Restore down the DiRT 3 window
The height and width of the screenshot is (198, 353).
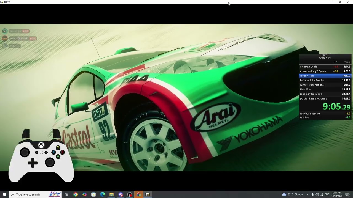click(x=340, y=2)
